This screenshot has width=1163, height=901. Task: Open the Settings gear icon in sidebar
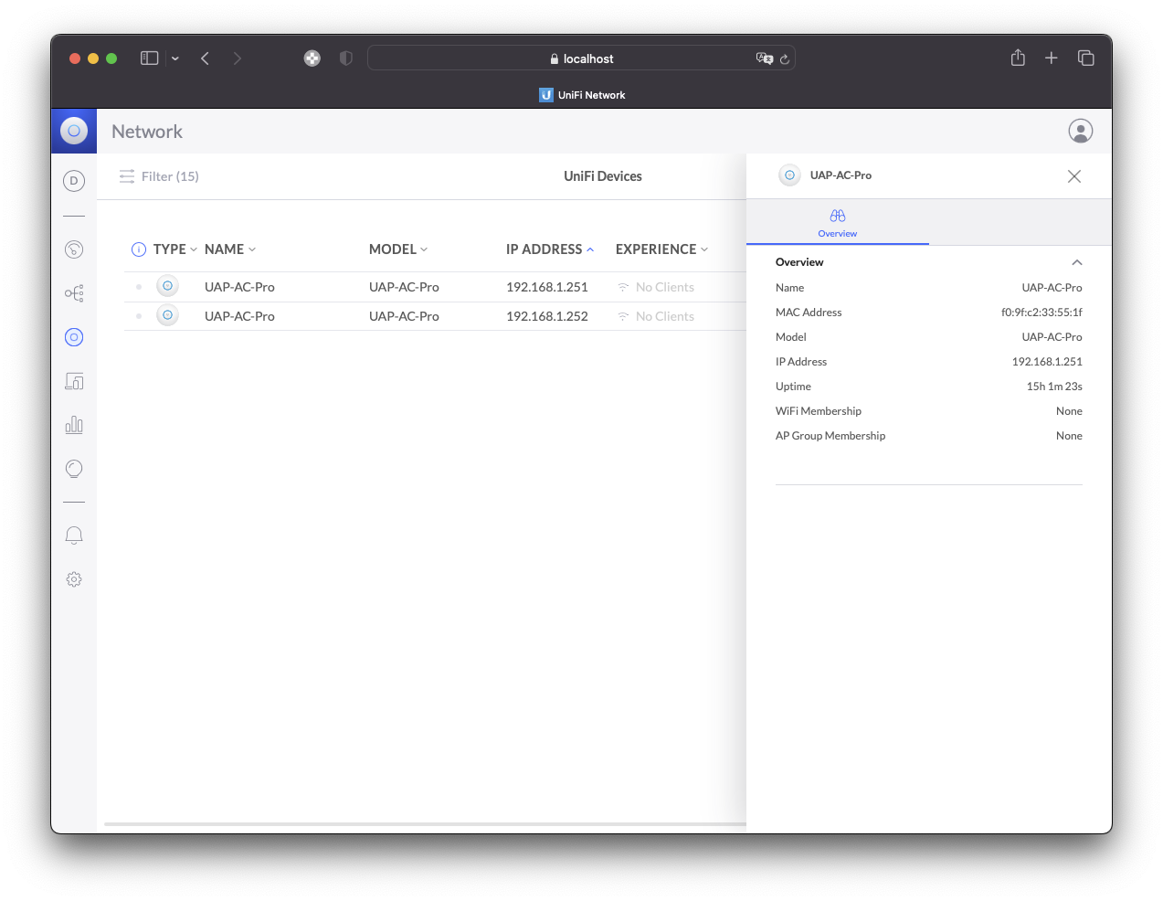click(x=74, y=579)
